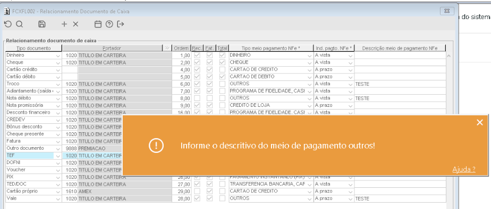Screen dimensions: 491x209
Task: Toggle Total checkbox for Vale row
Action: point(222,198)
